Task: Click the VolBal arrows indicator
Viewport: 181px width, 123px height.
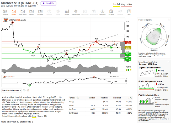Action: pos(129,70)
